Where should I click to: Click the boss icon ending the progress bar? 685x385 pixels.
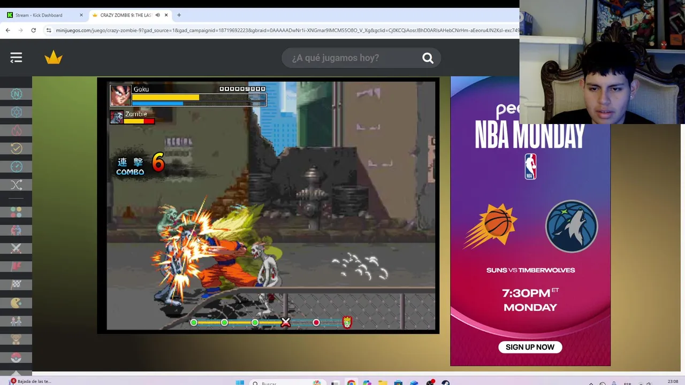pos(347,322)
